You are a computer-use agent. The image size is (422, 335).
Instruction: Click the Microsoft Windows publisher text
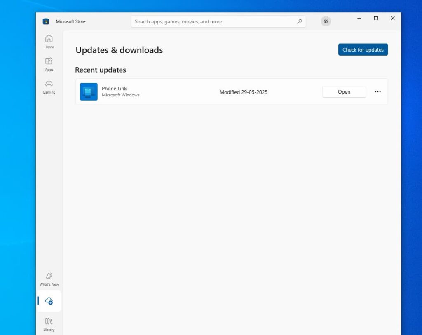(120, 95)
